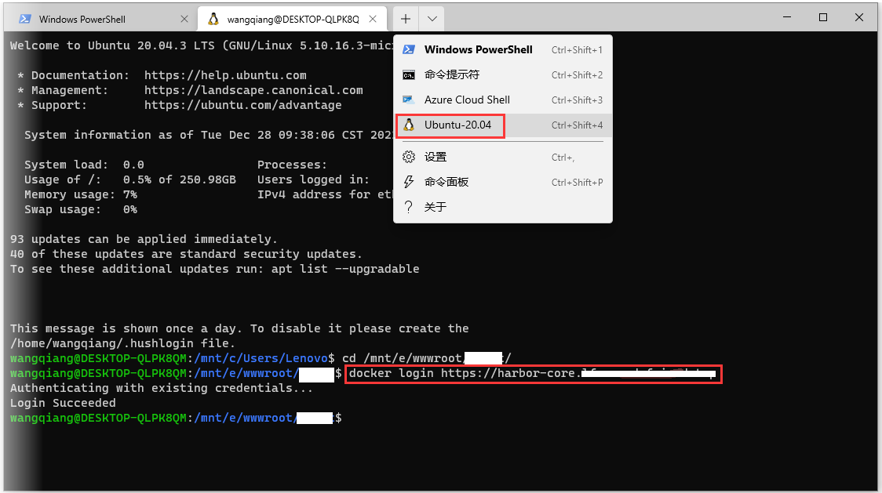Image resolution: width=882 pixels, height=493 pixels.
Task: Click the 'Memory usage: 7%' text
Action: coord(81,194)
